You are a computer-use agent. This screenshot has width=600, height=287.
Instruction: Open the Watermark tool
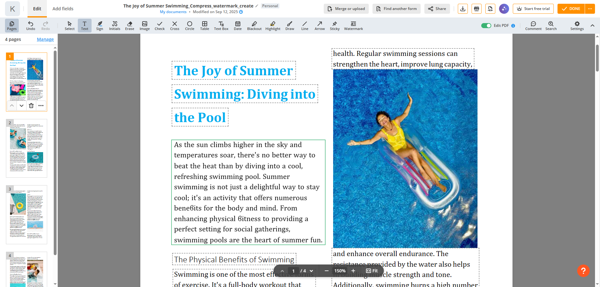pos(353,26)
